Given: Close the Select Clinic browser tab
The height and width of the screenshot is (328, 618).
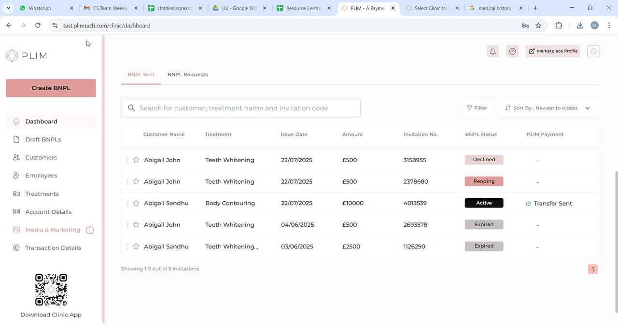Looking at the screenshot, I should (x=457, y=8).
